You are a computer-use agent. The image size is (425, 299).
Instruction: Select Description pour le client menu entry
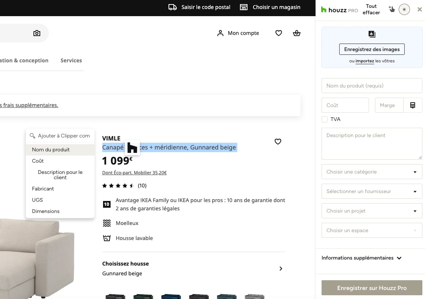pos(60,175)
